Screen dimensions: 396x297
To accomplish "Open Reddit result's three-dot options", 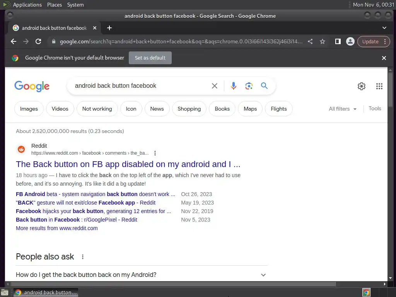I will (x=155, y=153).
